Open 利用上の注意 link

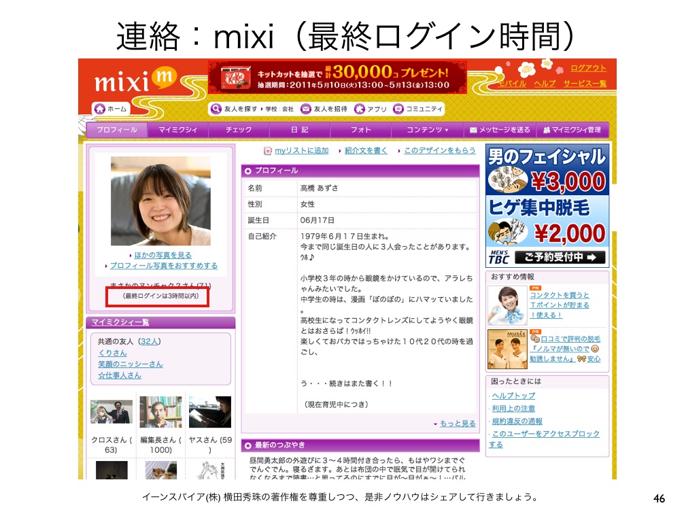point(513,409)
